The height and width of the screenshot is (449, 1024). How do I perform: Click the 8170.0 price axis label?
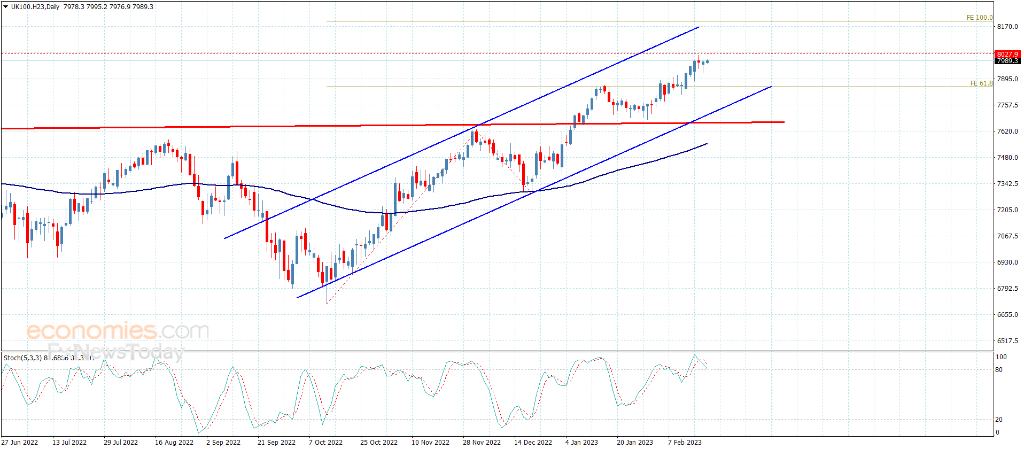[x=1007, y=27]
